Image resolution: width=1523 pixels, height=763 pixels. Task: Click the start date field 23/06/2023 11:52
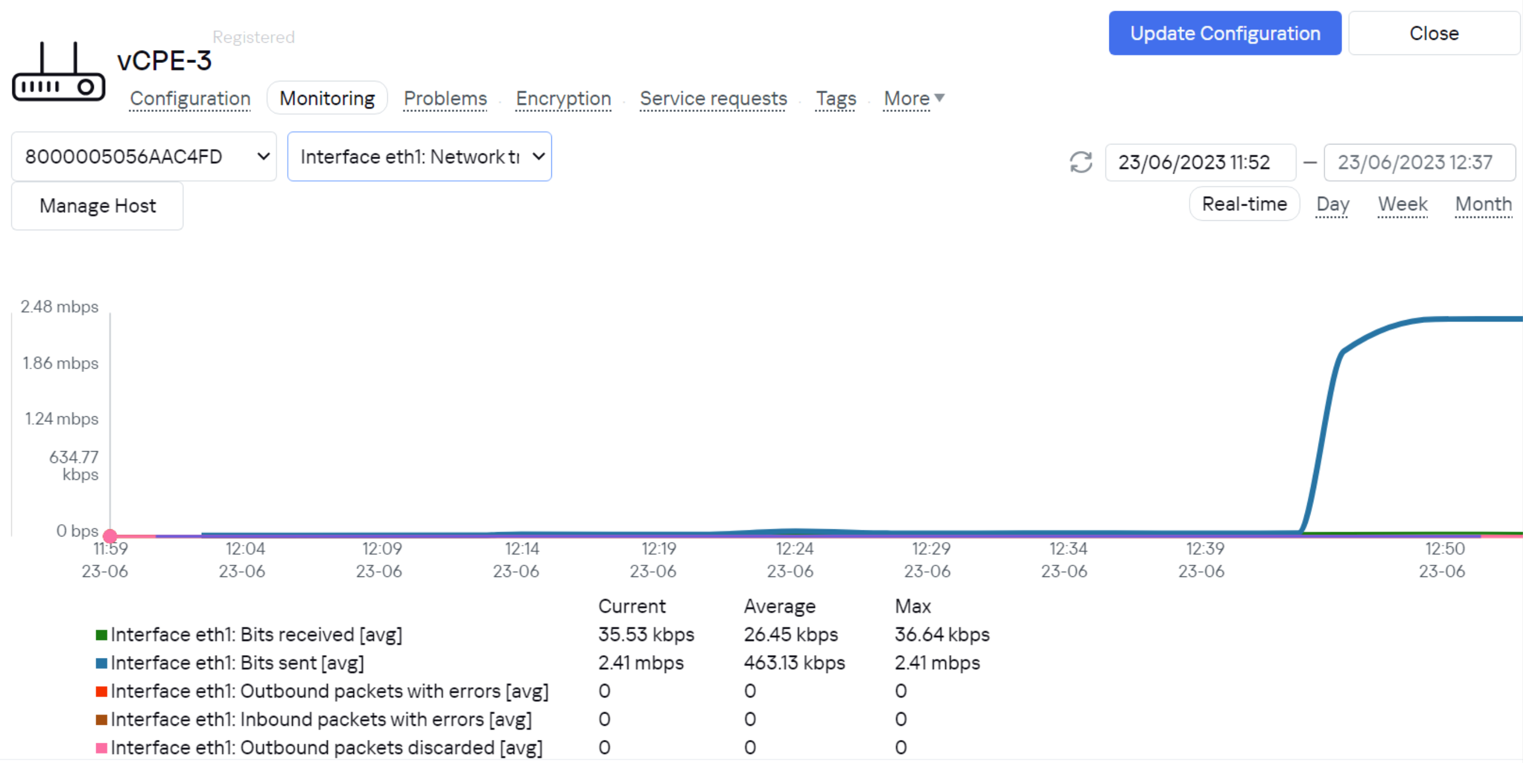pyautogui.click(x=1200, y=162)
